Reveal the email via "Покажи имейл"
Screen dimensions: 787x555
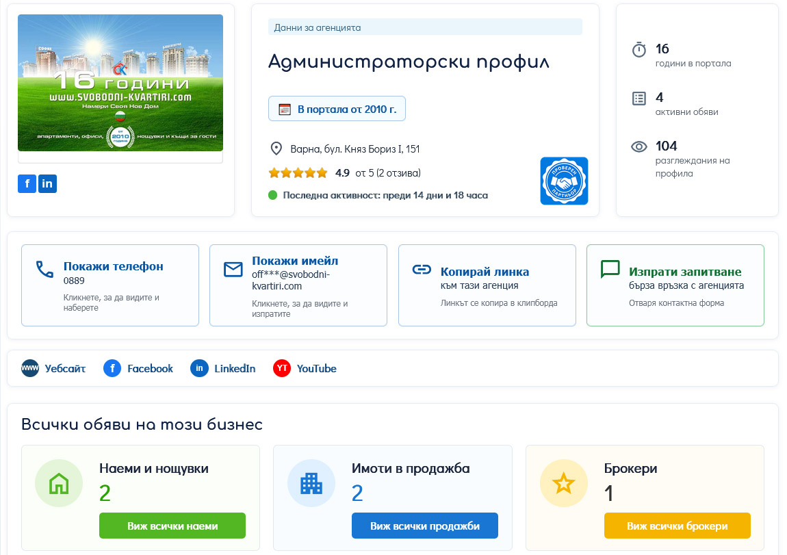(x=298, y=285)
